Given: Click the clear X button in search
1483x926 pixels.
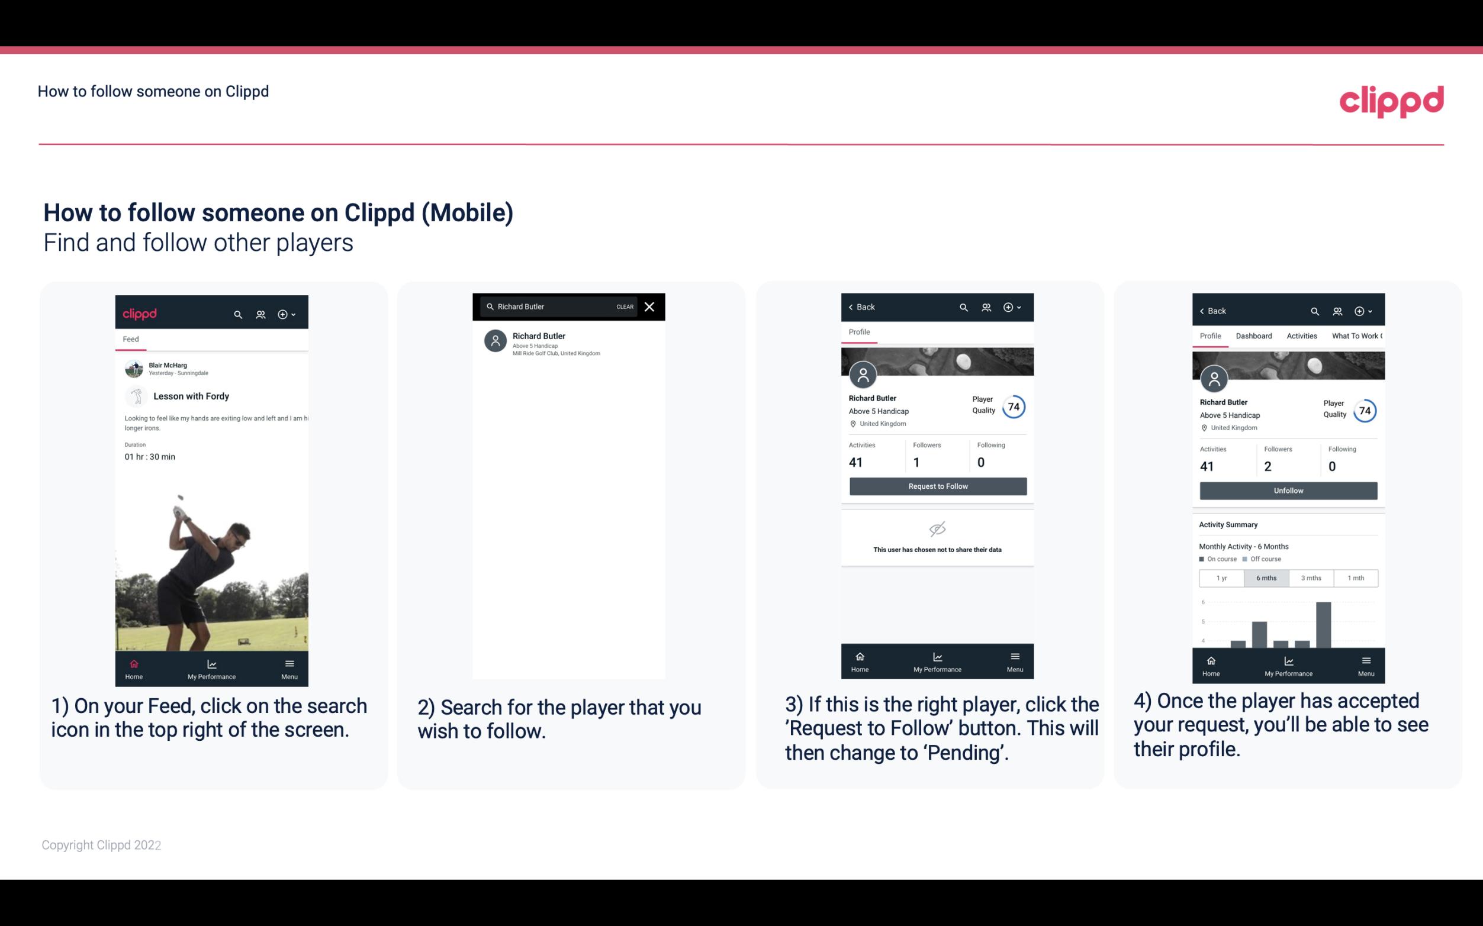Looking at the screenshot, I should 651,307.
